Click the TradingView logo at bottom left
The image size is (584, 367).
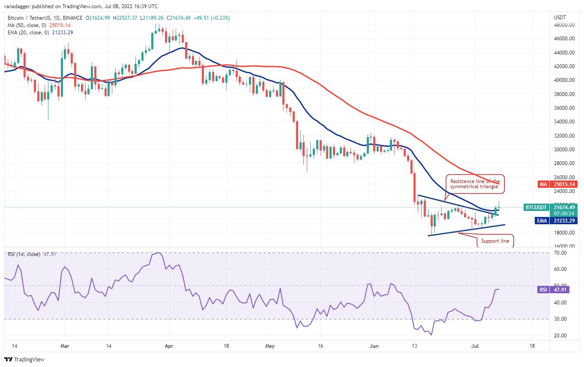(24, 359)
